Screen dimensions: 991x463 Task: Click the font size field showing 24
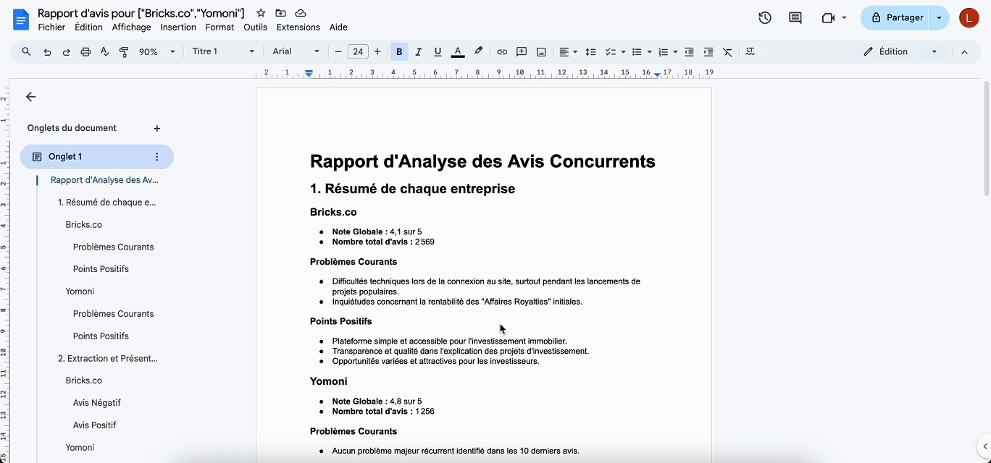(358, 51)
